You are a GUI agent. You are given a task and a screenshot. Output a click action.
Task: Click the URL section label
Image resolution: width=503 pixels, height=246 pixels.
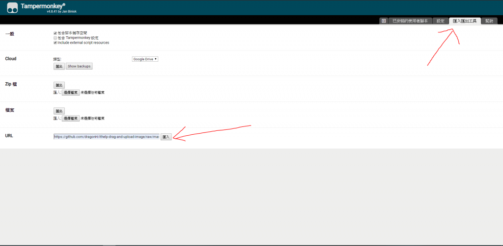(x=9, y=136)
